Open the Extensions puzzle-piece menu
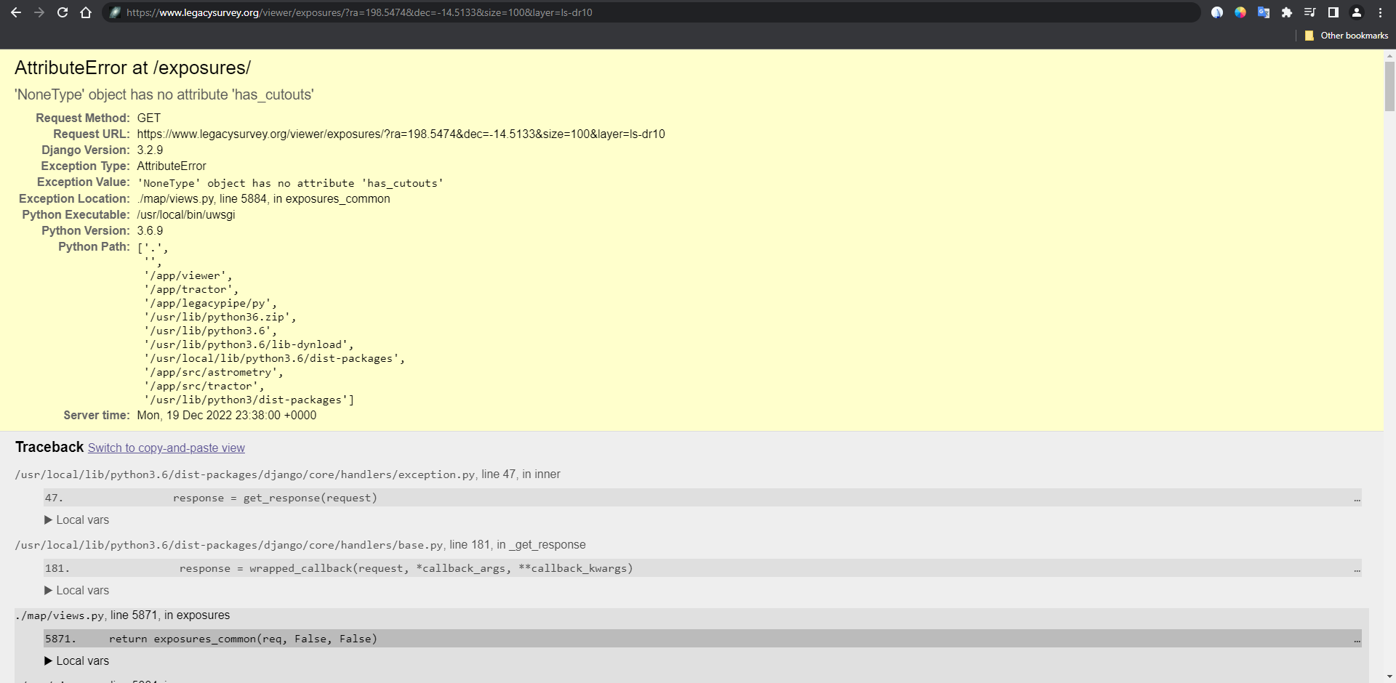Viewport: 1396px width, 683px height. (1287, 12)
